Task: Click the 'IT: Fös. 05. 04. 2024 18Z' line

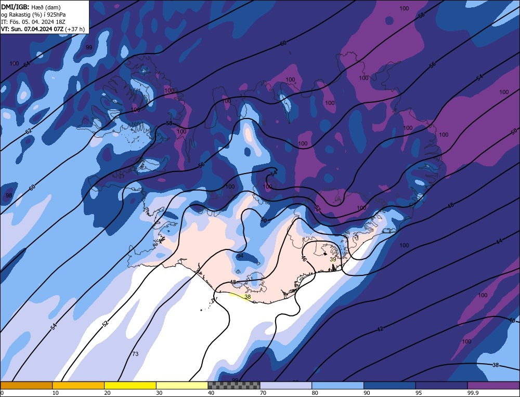Action: tap(33, 22)
